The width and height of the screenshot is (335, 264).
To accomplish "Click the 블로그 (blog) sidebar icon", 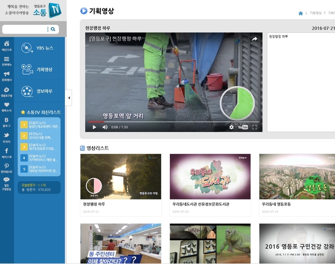I will click(x=6, y=121).
